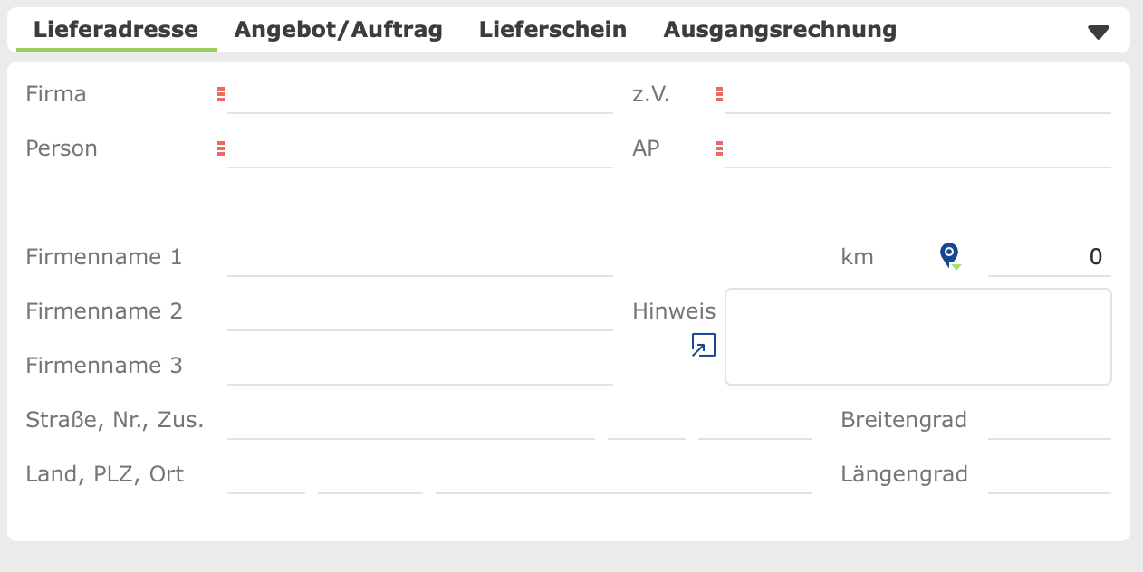Click the red selector dots beside Firma
1143x572 pixels.
point(221,94)
